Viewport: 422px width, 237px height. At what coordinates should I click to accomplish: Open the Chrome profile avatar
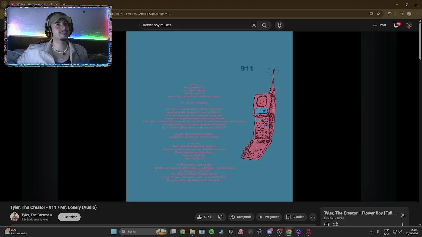409,14
